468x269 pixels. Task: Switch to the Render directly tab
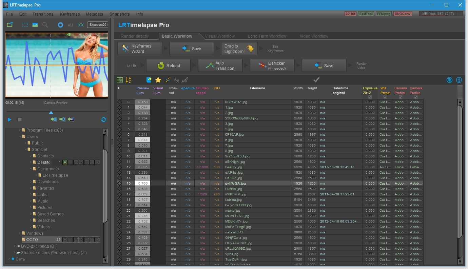pos(135,36)
